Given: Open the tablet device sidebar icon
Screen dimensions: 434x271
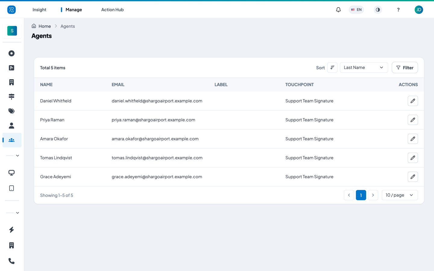Looking at the screenshot, I should click(11, 188).
